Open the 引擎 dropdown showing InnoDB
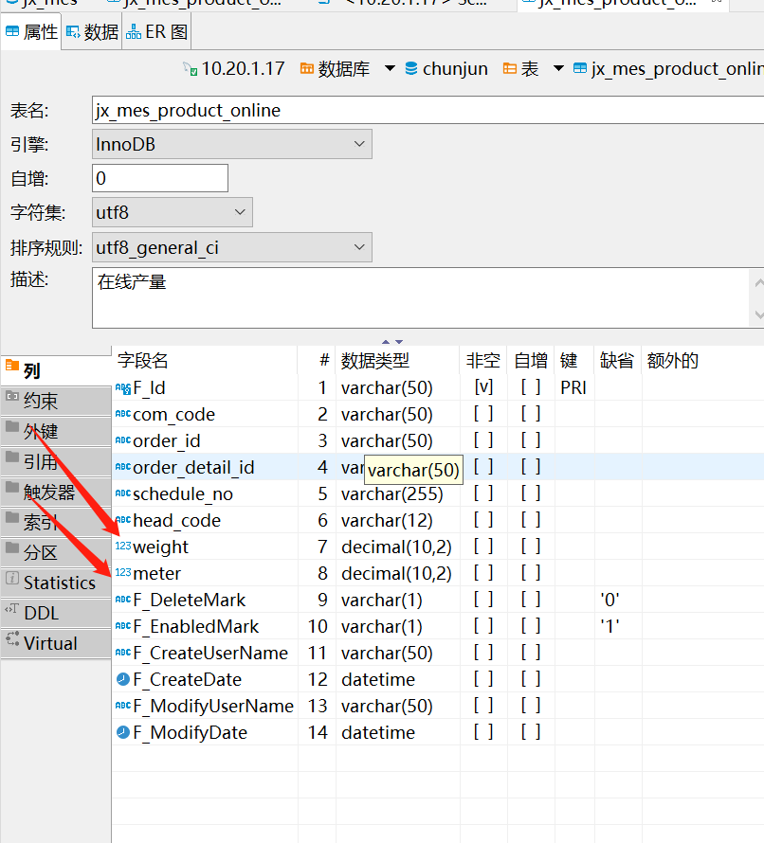This screenshot has height=843, width=764. 358,143
